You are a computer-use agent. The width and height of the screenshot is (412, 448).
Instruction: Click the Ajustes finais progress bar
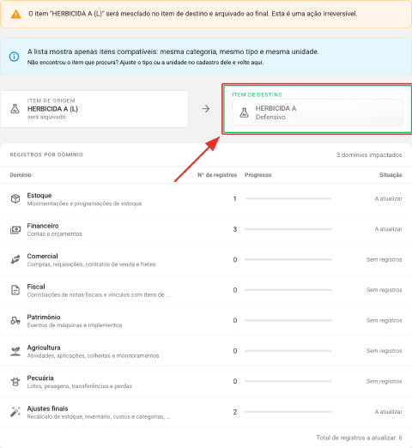point(288,412)
